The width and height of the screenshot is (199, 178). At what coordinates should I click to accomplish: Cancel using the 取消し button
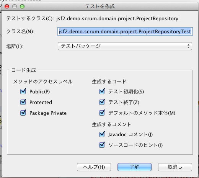[175, 167]
